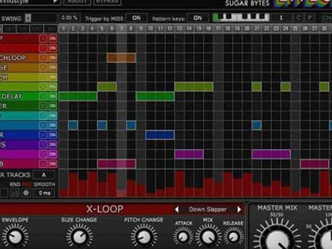Select step 25 in the sequencer header
Viewport: 332px width, 249px height.
[x=295, y=28]
